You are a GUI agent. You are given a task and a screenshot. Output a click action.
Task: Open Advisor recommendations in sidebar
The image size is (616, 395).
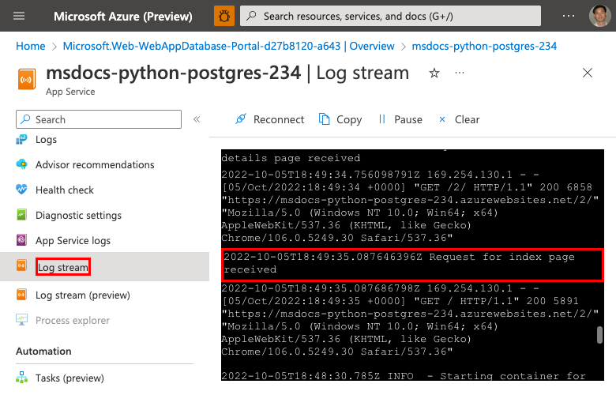click(95, 164)
